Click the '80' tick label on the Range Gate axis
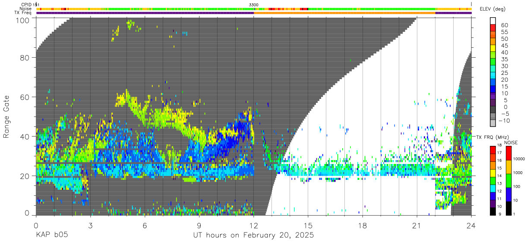Image resolution: width=530 pixels, height=244 pixels. point(25,57)
